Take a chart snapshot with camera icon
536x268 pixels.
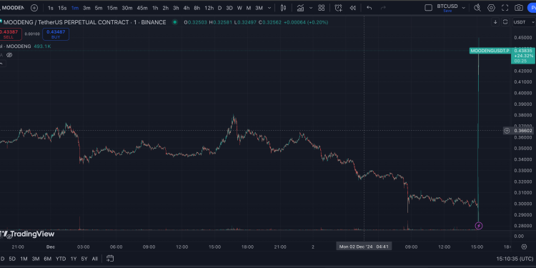click(519, 8)
